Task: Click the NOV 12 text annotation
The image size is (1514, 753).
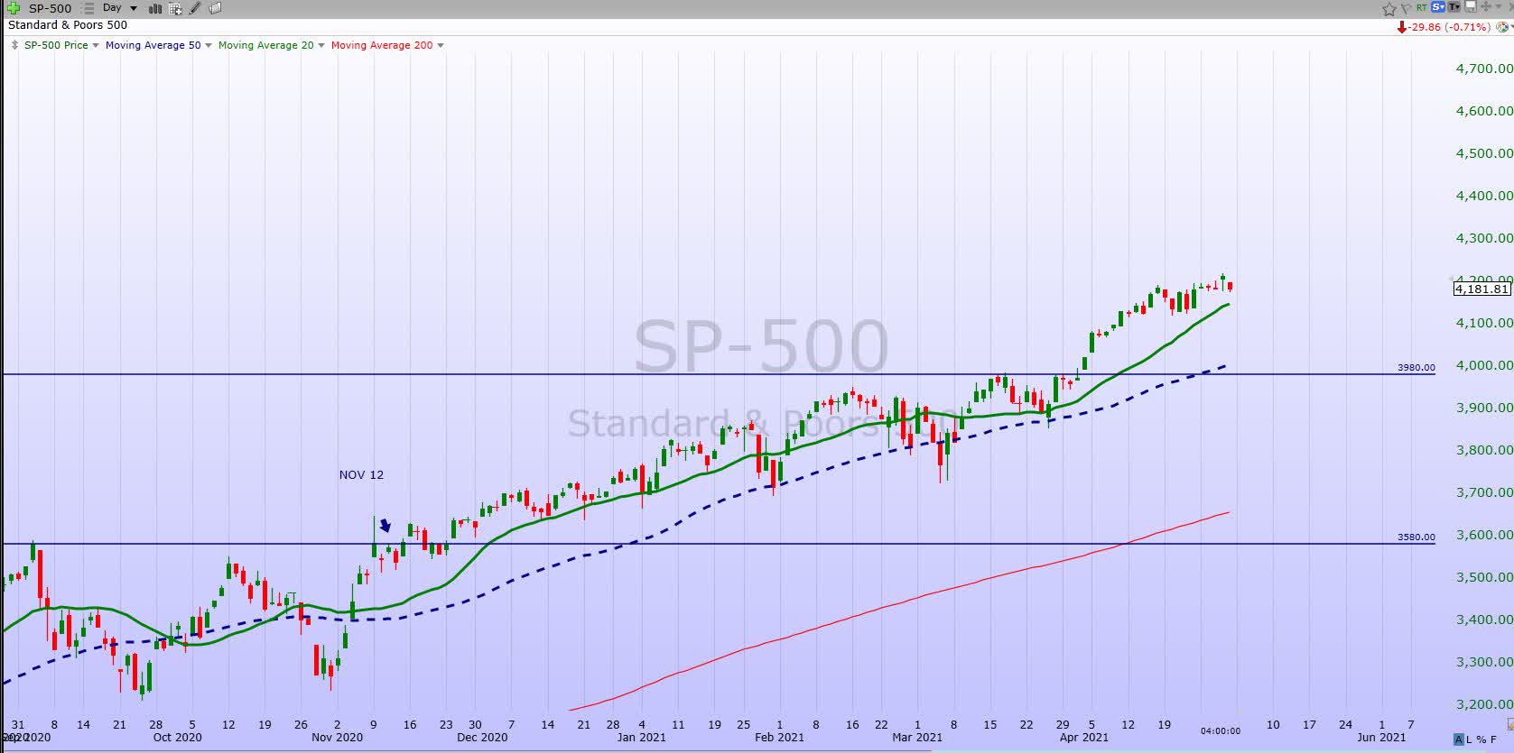Action: (x=361, y=474)
